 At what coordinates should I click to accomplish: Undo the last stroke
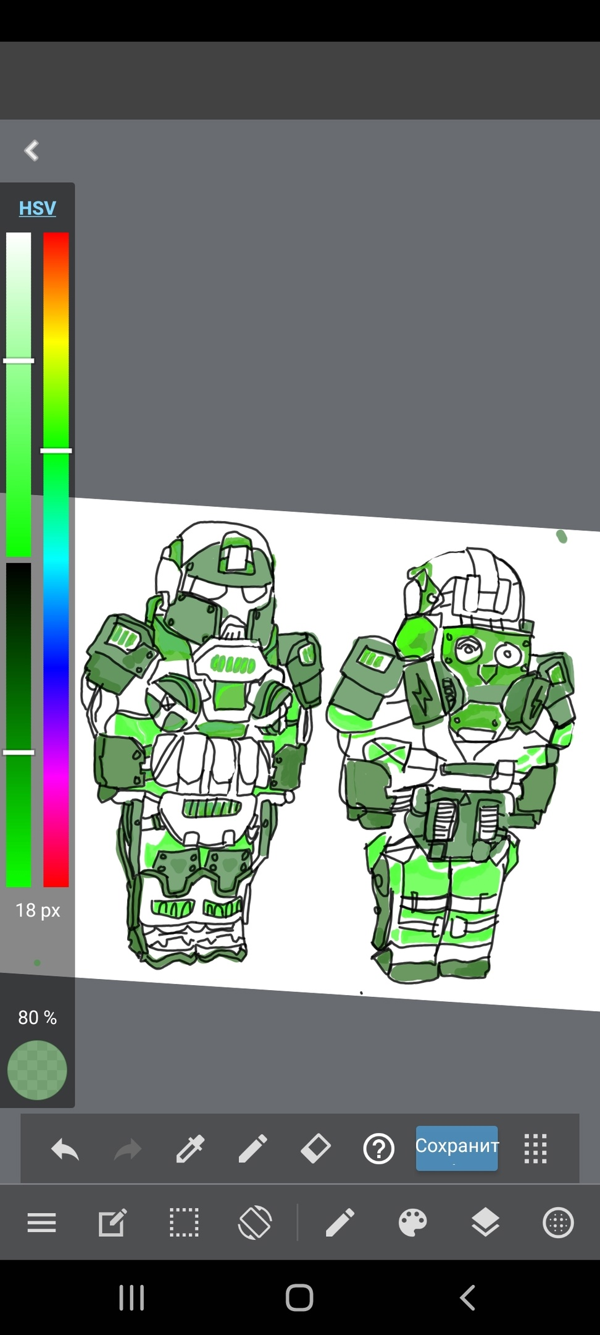[x=65, y=1150]
